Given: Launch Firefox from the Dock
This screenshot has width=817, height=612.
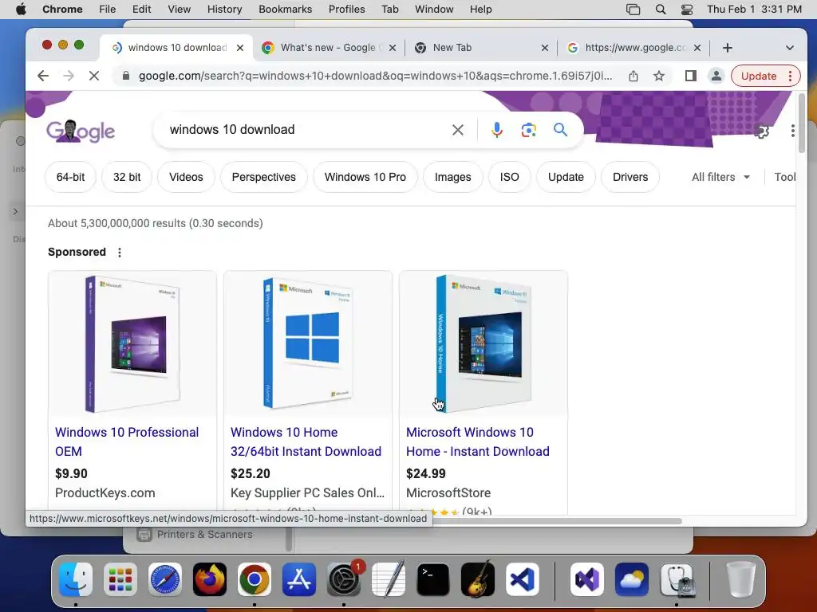Looking at the screenshot, I should point(210,579).
